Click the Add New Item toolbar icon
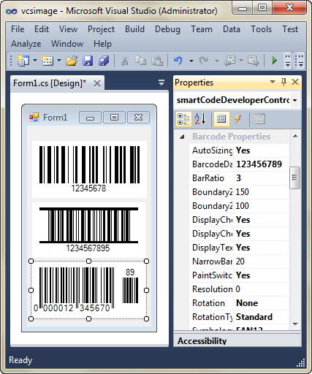Viewport: 312px width, 374px height. (x=47, y=61)
